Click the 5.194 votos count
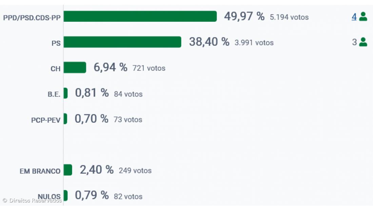 pyautogui.click(x=289, y=17)
